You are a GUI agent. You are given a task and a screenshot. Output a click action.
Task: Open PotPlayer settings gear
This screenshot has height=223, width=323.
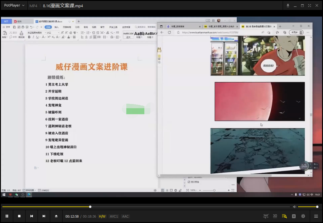coord(303,216)
